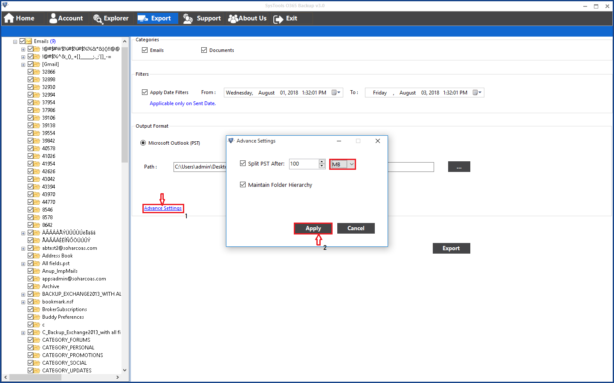The image size is (614, 383).
Task: Open the Account menu
Action: coord(66,18)
